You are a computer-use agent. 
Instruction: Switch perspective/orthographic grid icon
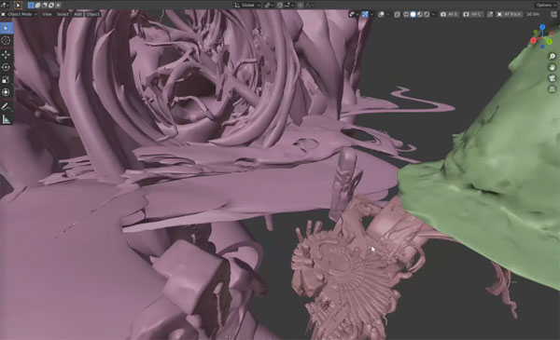tap(553, 89)
